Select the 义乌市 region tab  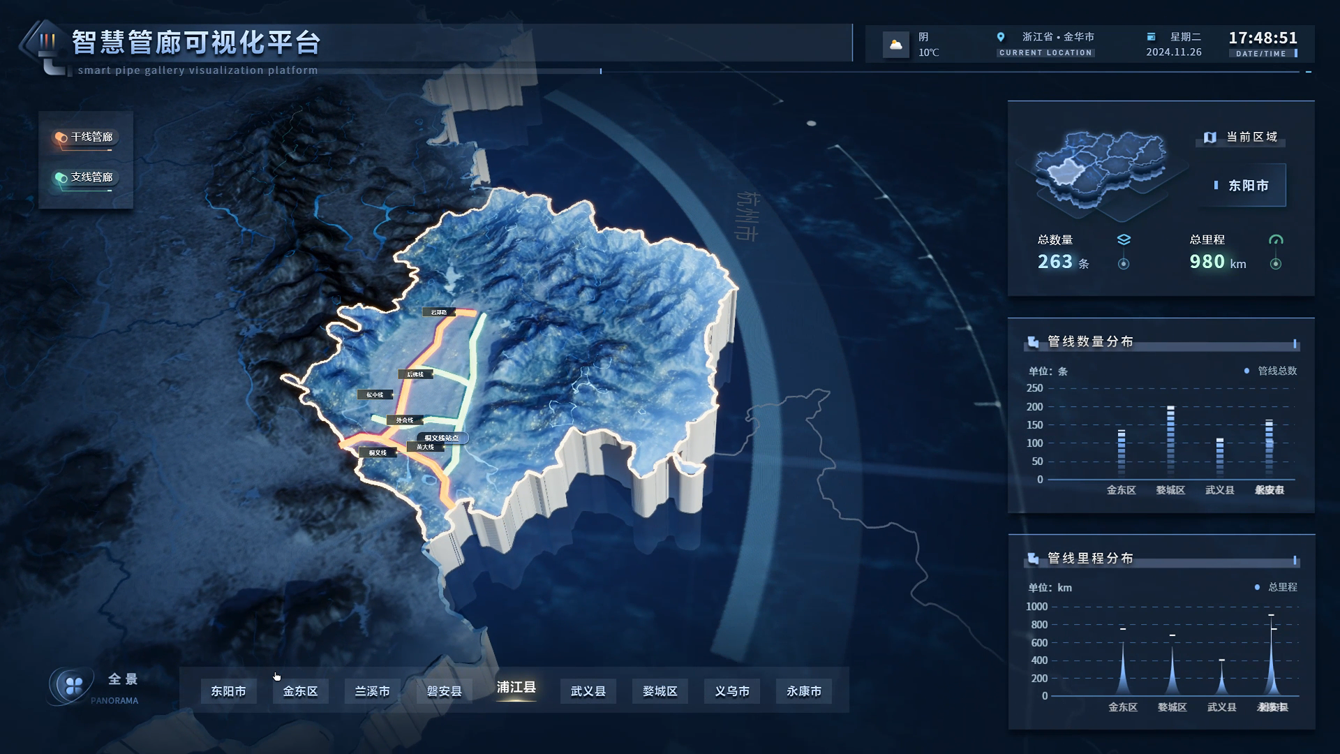(x=732, y=691)
